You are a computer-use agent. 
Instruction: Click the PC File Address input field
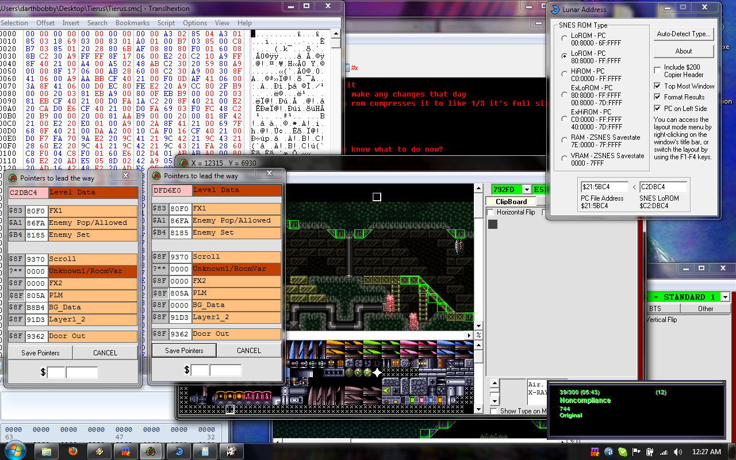pyautogui.click(x=604, y=187)
